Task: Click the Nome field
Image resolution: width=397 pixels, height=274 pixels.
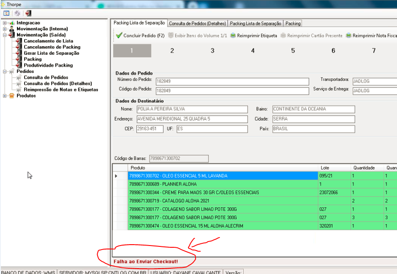Action: (x=192, y=109)
